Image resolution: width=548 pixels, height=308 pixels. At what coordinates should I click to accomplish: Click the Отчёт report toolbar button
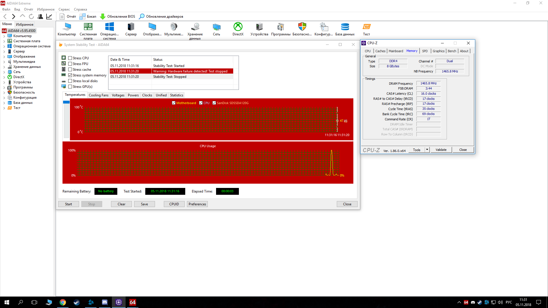click(68, 17)
